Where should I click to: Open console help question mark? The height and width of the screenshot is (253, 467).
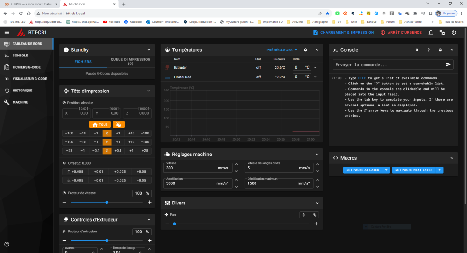429,50
